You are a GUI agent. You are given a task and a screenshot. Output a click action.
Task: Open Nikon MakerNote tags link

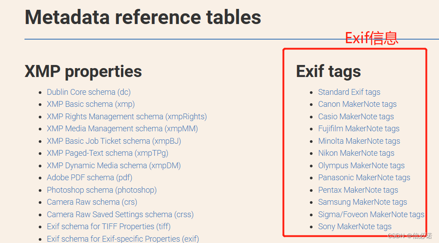[x=356, y=153]
